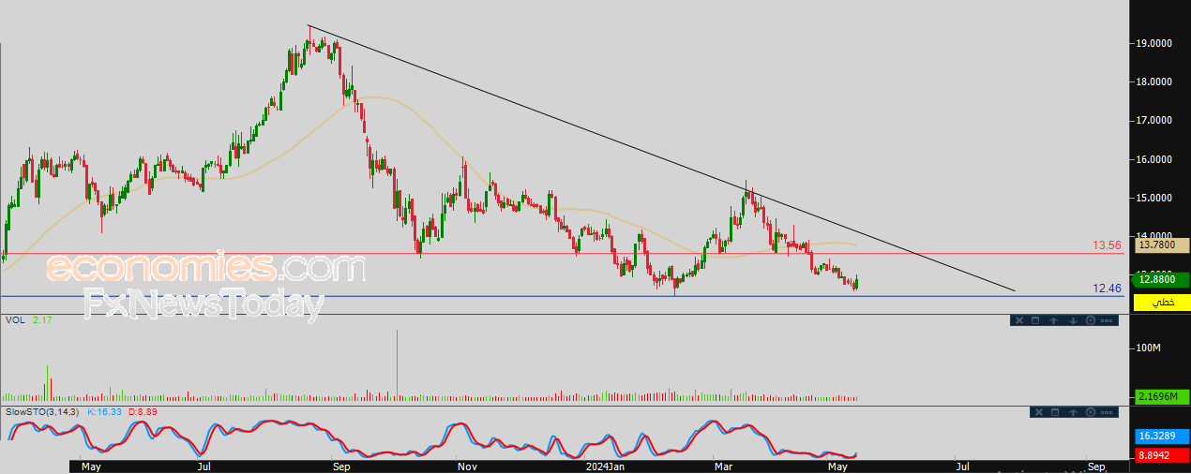Screen dimensions: 1191x474
Task: Move the VOL panel down
Action: click(1073, 320)
